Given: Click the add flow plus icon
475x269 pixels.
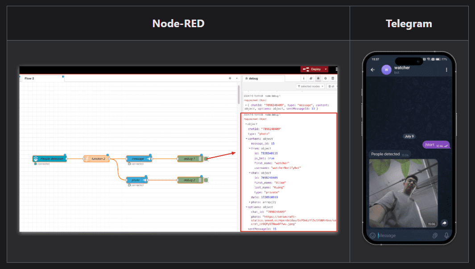Looking at the screenshot, I should [230, 78].
